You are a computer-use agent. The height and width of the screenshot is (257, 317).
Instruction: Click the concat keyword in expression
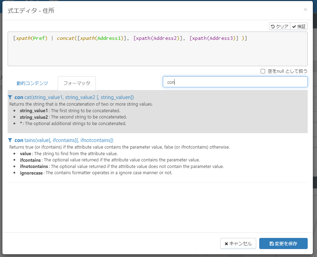pyautogui.click(x=65, y=38)
